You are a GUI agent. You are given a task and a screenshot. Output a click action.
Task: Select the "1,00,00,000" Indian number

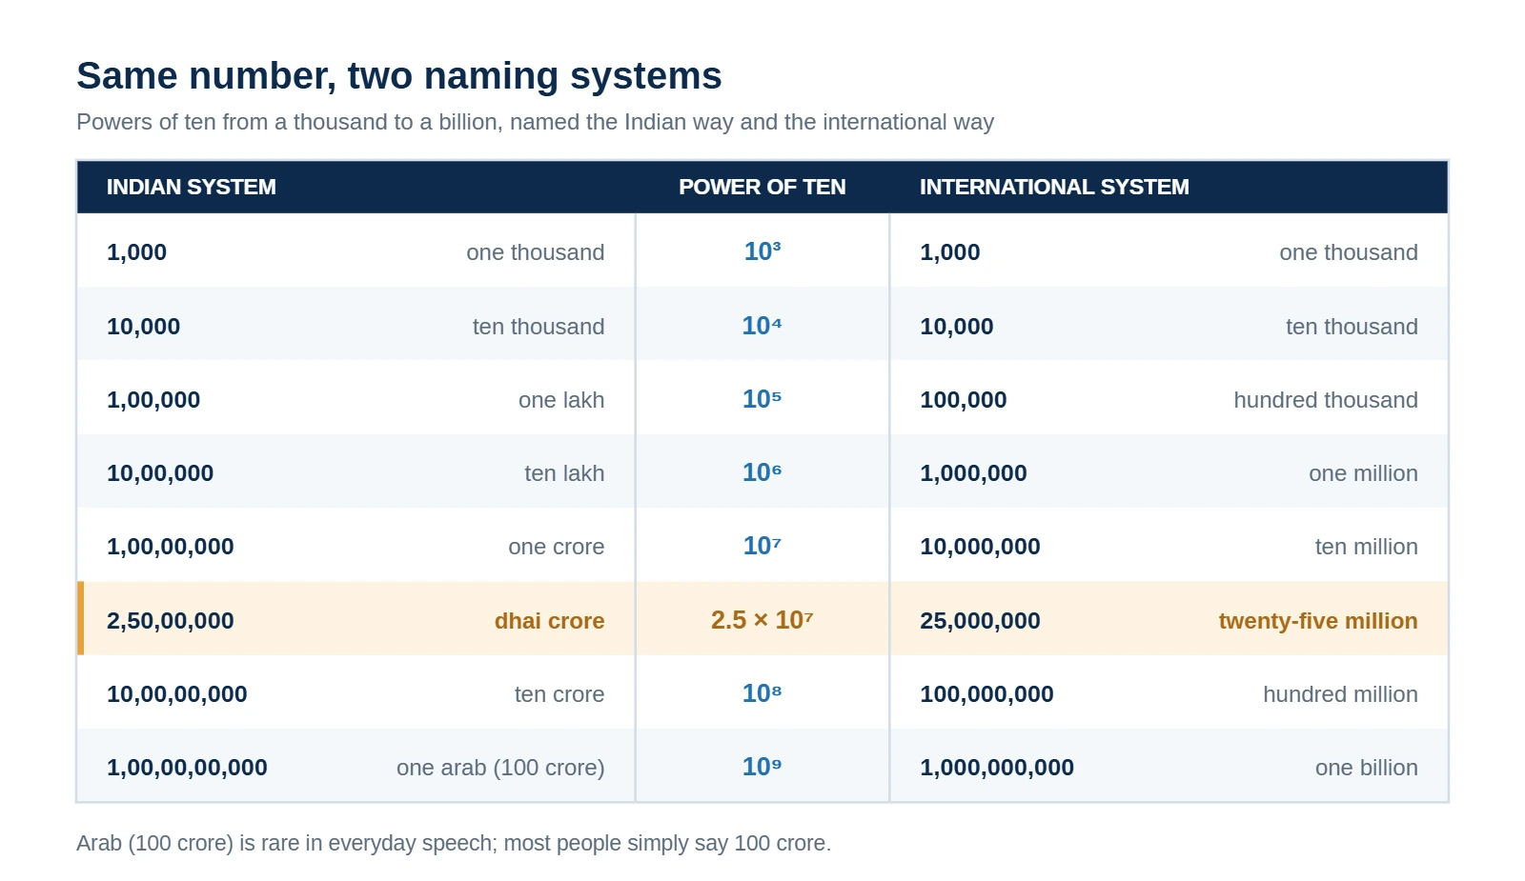coord(171,547)
